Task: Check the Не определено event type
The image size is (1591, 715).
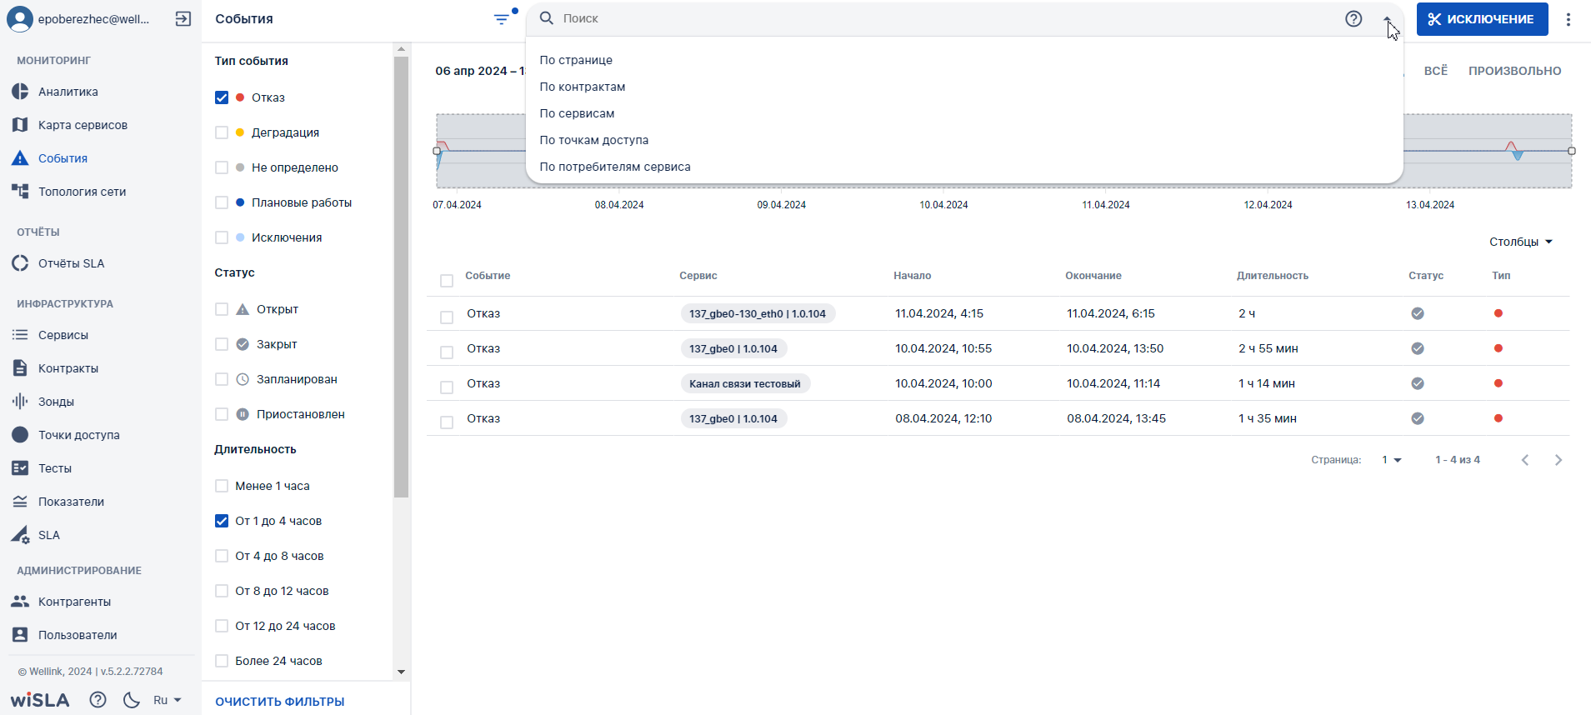Action: pyautogui.click(x=222, y=167)
